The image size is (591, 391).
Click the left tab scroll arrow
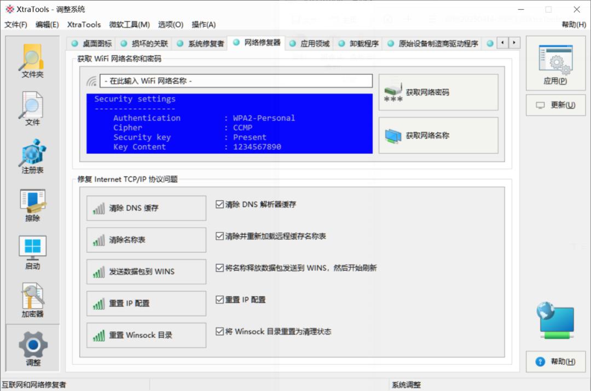pos(502,42)
